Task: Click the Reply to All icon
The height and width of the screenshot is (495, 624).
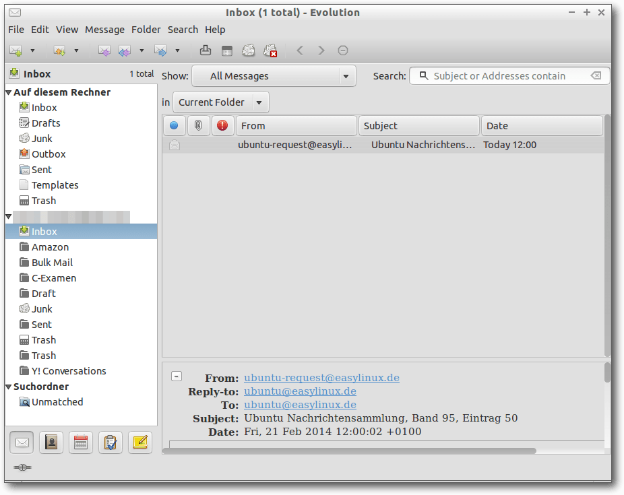Action: (x=124, y=51)
